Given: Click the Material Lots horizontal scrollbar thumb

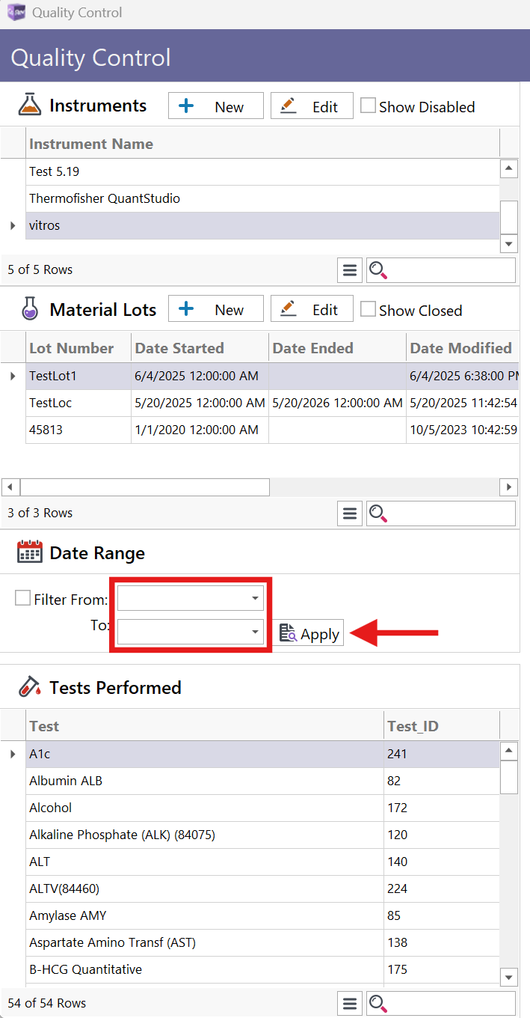Looking at the screenshot, I should point(144,487).
